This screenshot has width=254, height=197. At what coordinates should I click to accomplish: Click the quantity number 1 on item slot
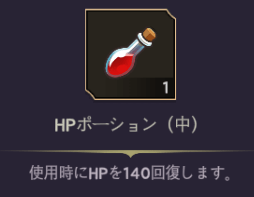tap(165, 87)
